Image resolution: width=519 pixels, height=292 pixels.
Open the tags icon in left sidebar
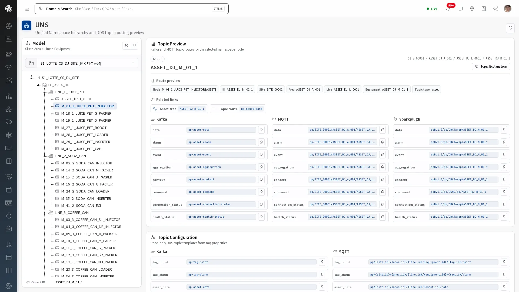coord(9,122)
